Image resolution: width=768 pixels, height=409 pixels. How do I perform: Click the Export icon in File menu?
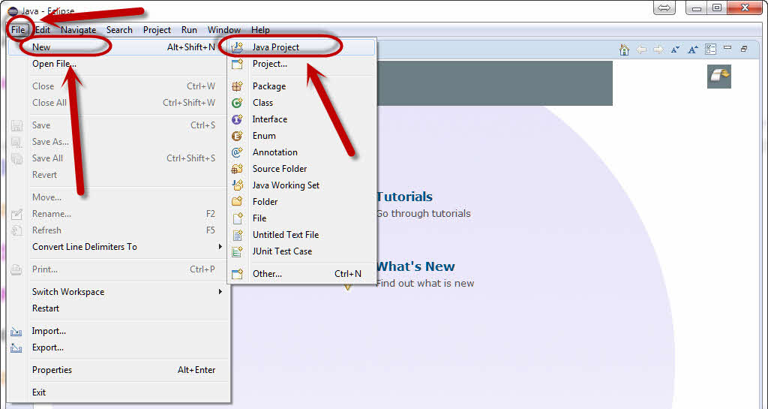pyautogui.click(x=16, y=347)
